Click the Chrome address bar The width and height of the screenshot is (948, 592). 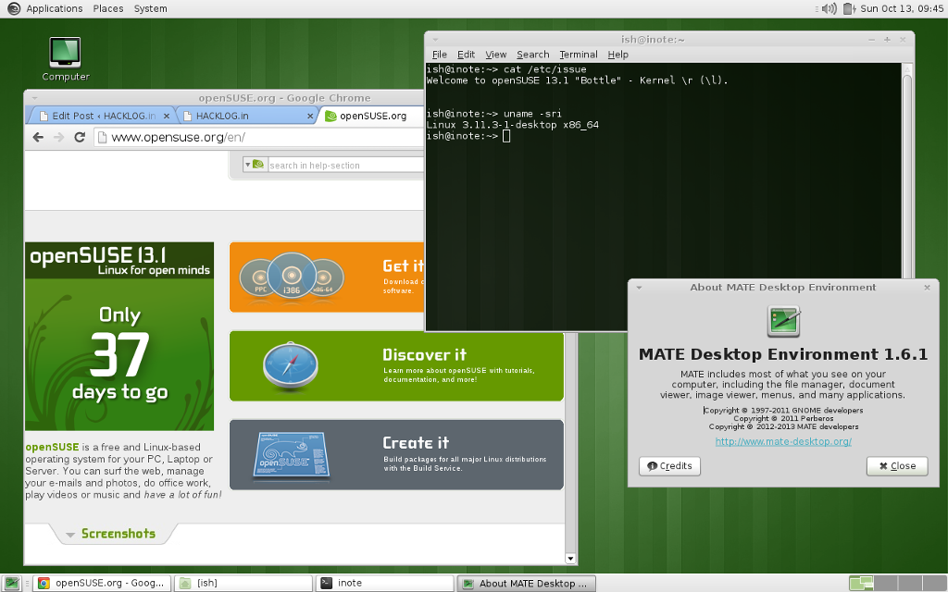click(259, 137)
